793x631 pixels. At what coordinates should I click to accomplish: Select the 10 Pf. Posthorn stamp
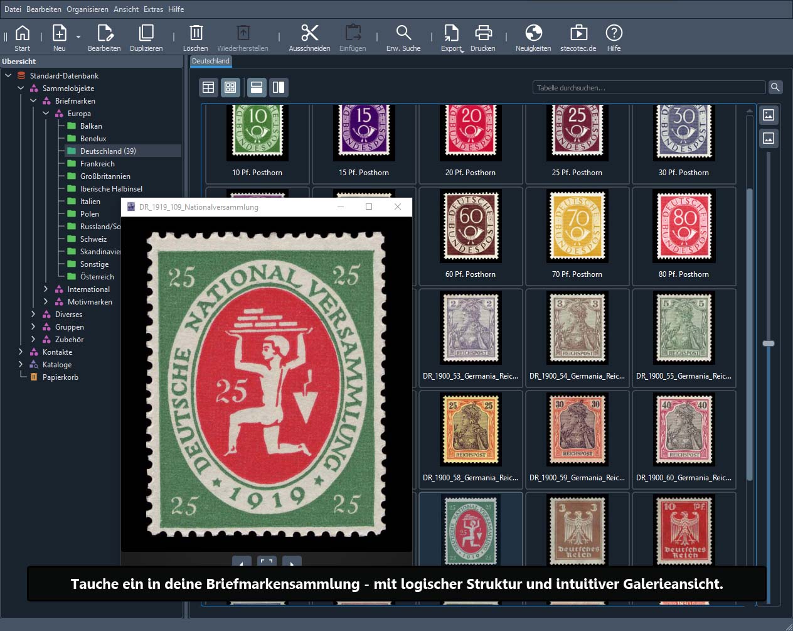(257, 143)
